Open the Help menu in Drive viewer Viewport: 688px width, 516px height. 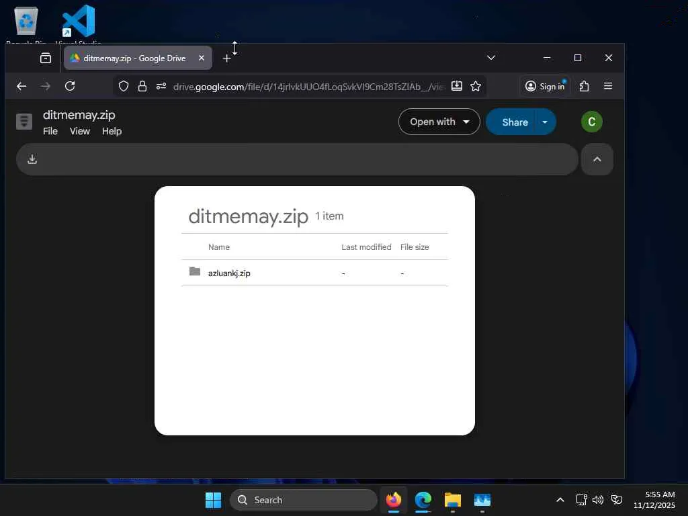point(112,131)
